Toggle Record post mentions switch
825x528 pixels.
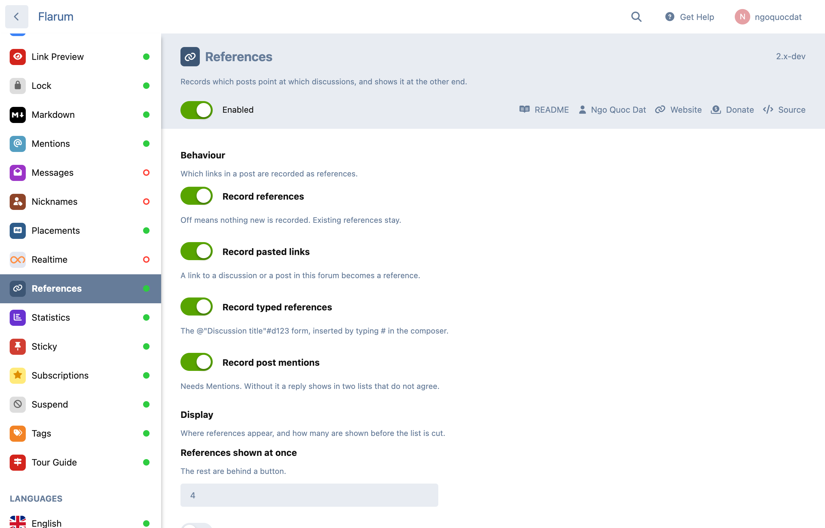pos(197,362)
